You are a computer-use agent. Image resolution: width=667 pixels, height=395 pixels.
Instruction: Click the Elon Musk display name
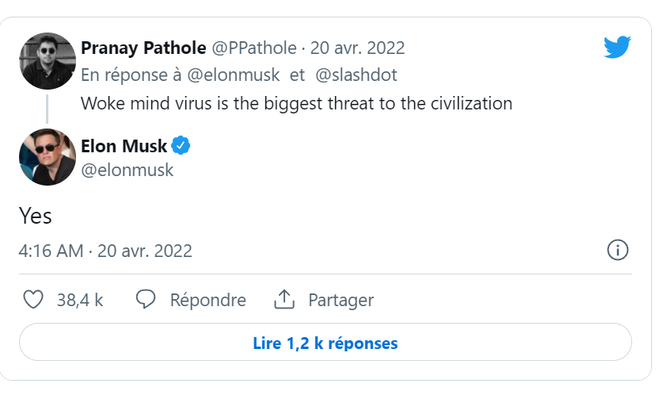click(124, 146)
